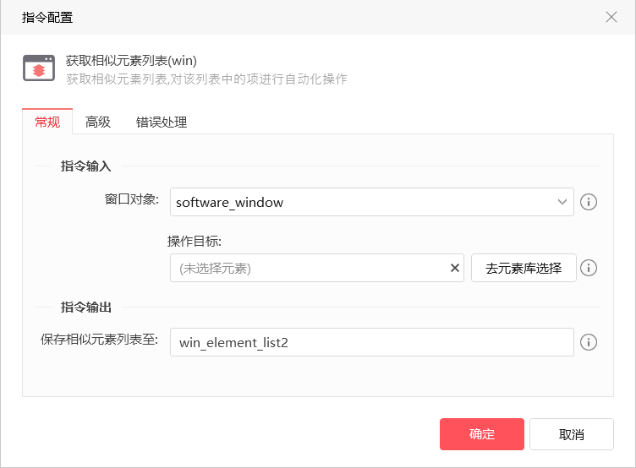The image size is (636, 468).
Task: Click the 窗口对象: label
Action: (x=131, y=199)
